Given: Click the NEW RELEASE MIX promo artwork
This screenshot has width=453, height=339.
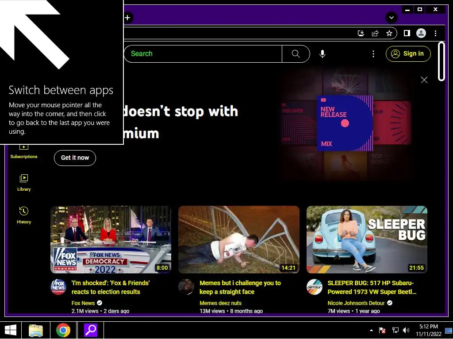Looking at the screenshot, I should tap(345, 123).
